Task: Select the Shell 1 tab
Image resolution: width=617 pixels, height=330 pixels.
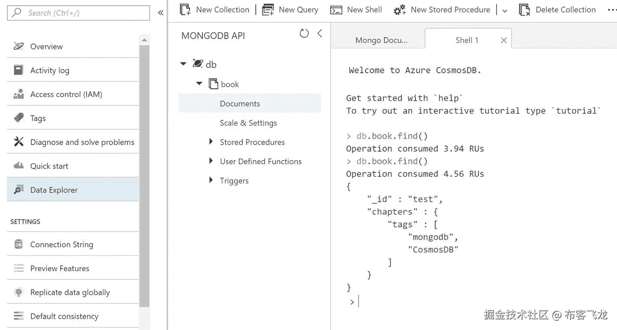Action: 467,40
